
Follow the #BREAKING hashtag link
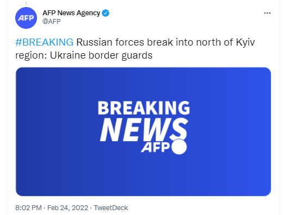(x=45, y=42)
